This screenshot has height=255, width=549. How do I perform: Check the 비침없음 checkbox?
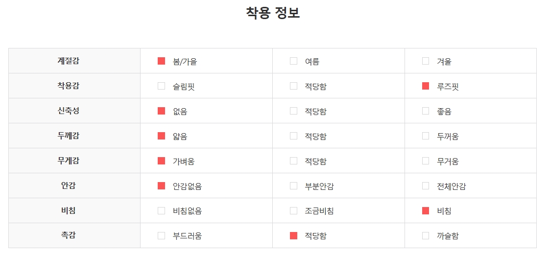coord(161,210)
